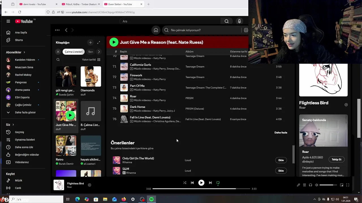Mute the Spotify volume

(x=316, y=185)
